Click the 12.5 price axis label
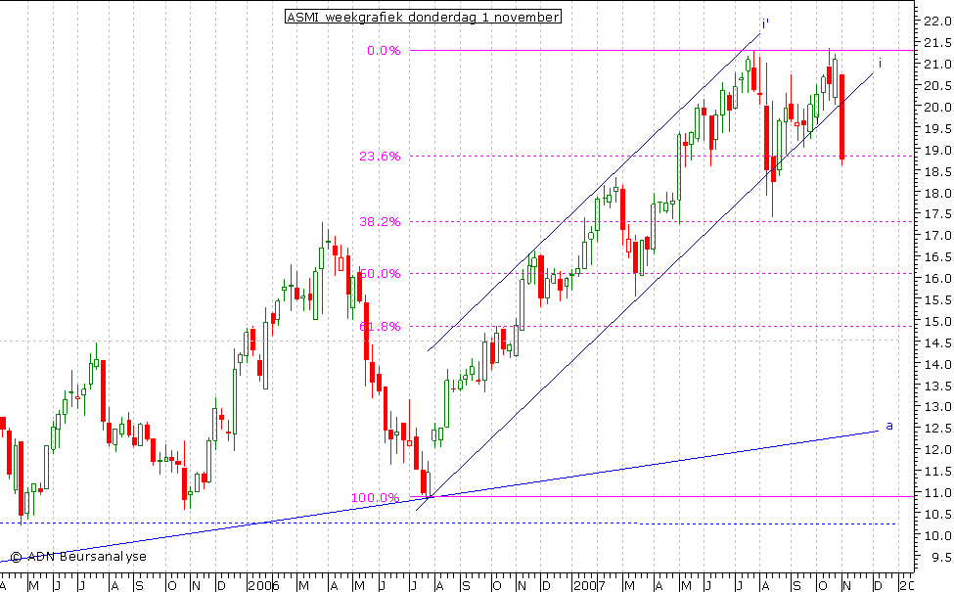Image resolution: width=954 pixels, height=592 pixels. (937, 429)
